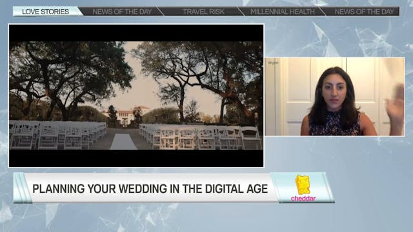Viewport: 413px width, 232px height.
Task: Click the wedding venue video frame
Action: pos(136,96)
